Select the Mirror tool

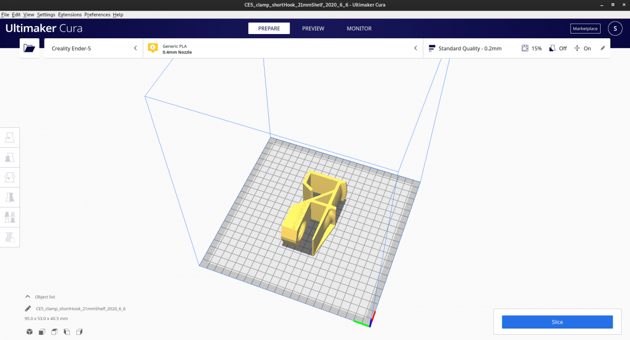(10, 196)
